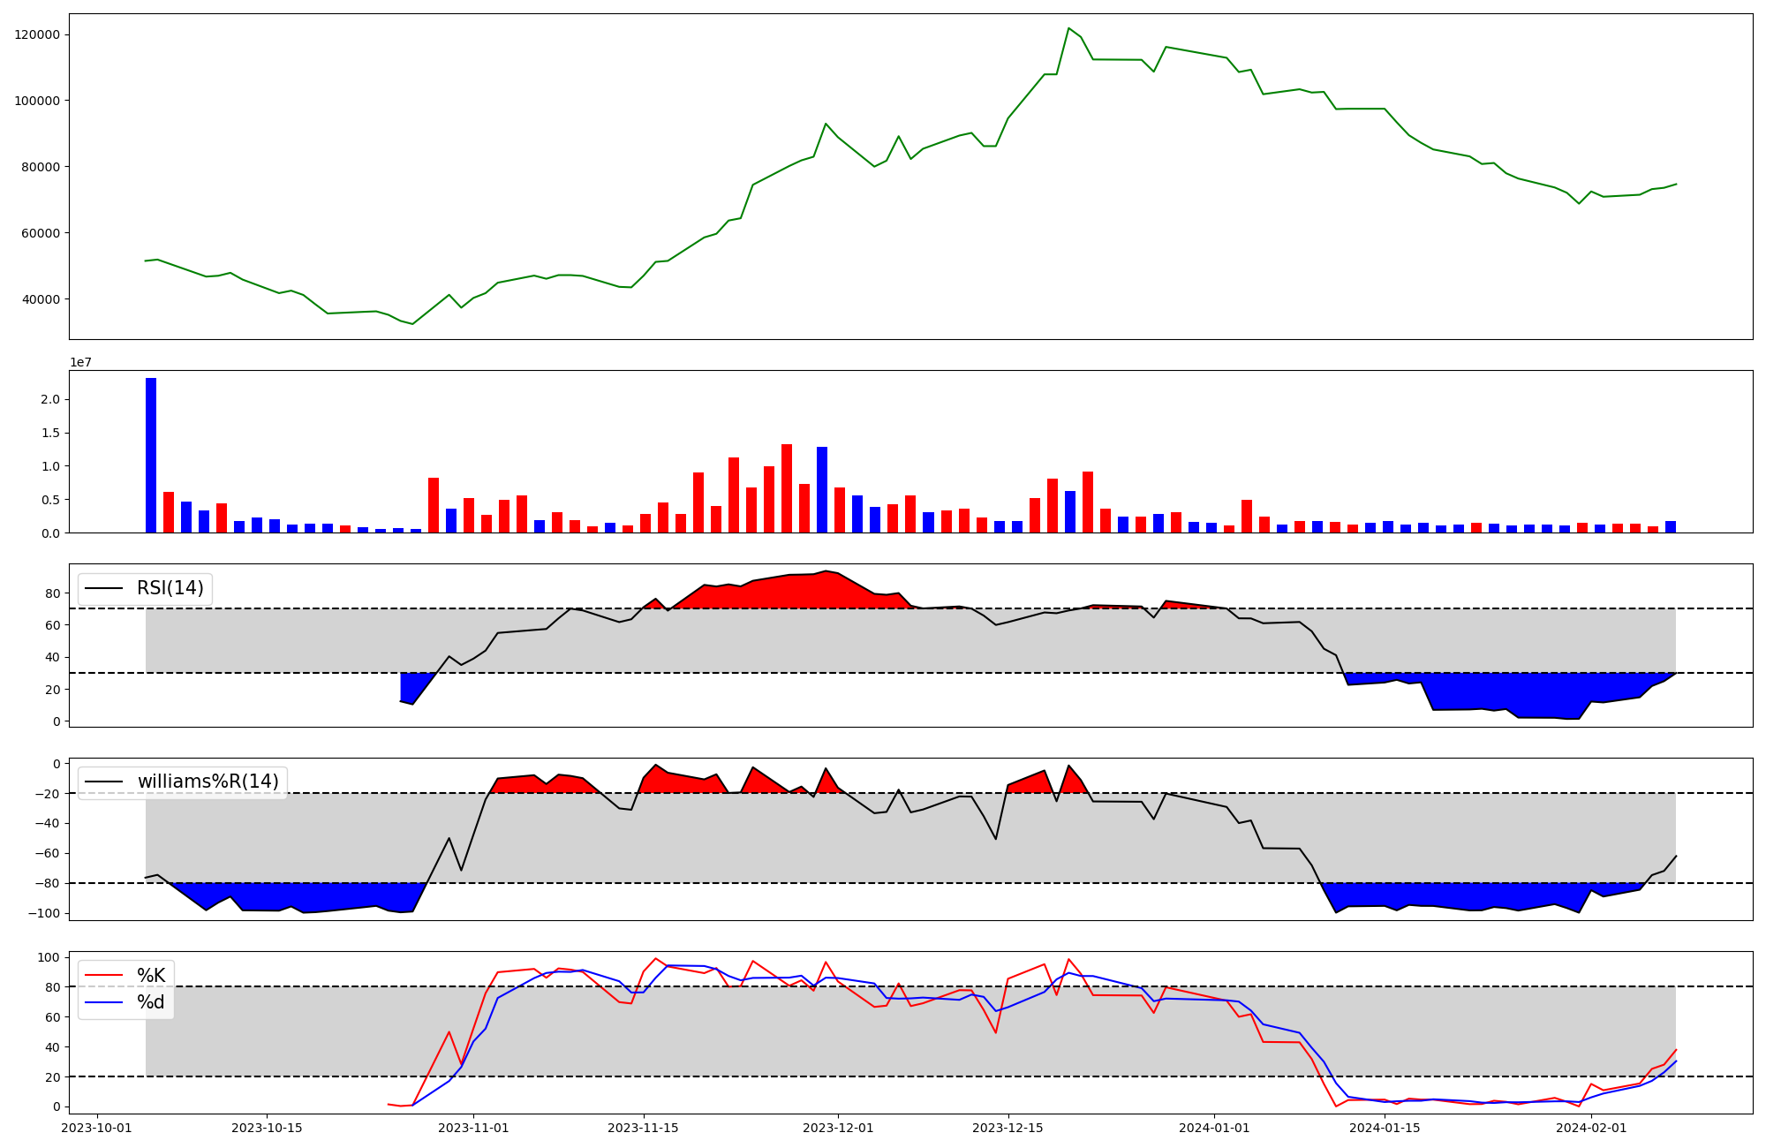Click the black line sample beside RSI(14)
The width and height of the screenshot is (1766, 1148).
(104, 589)
